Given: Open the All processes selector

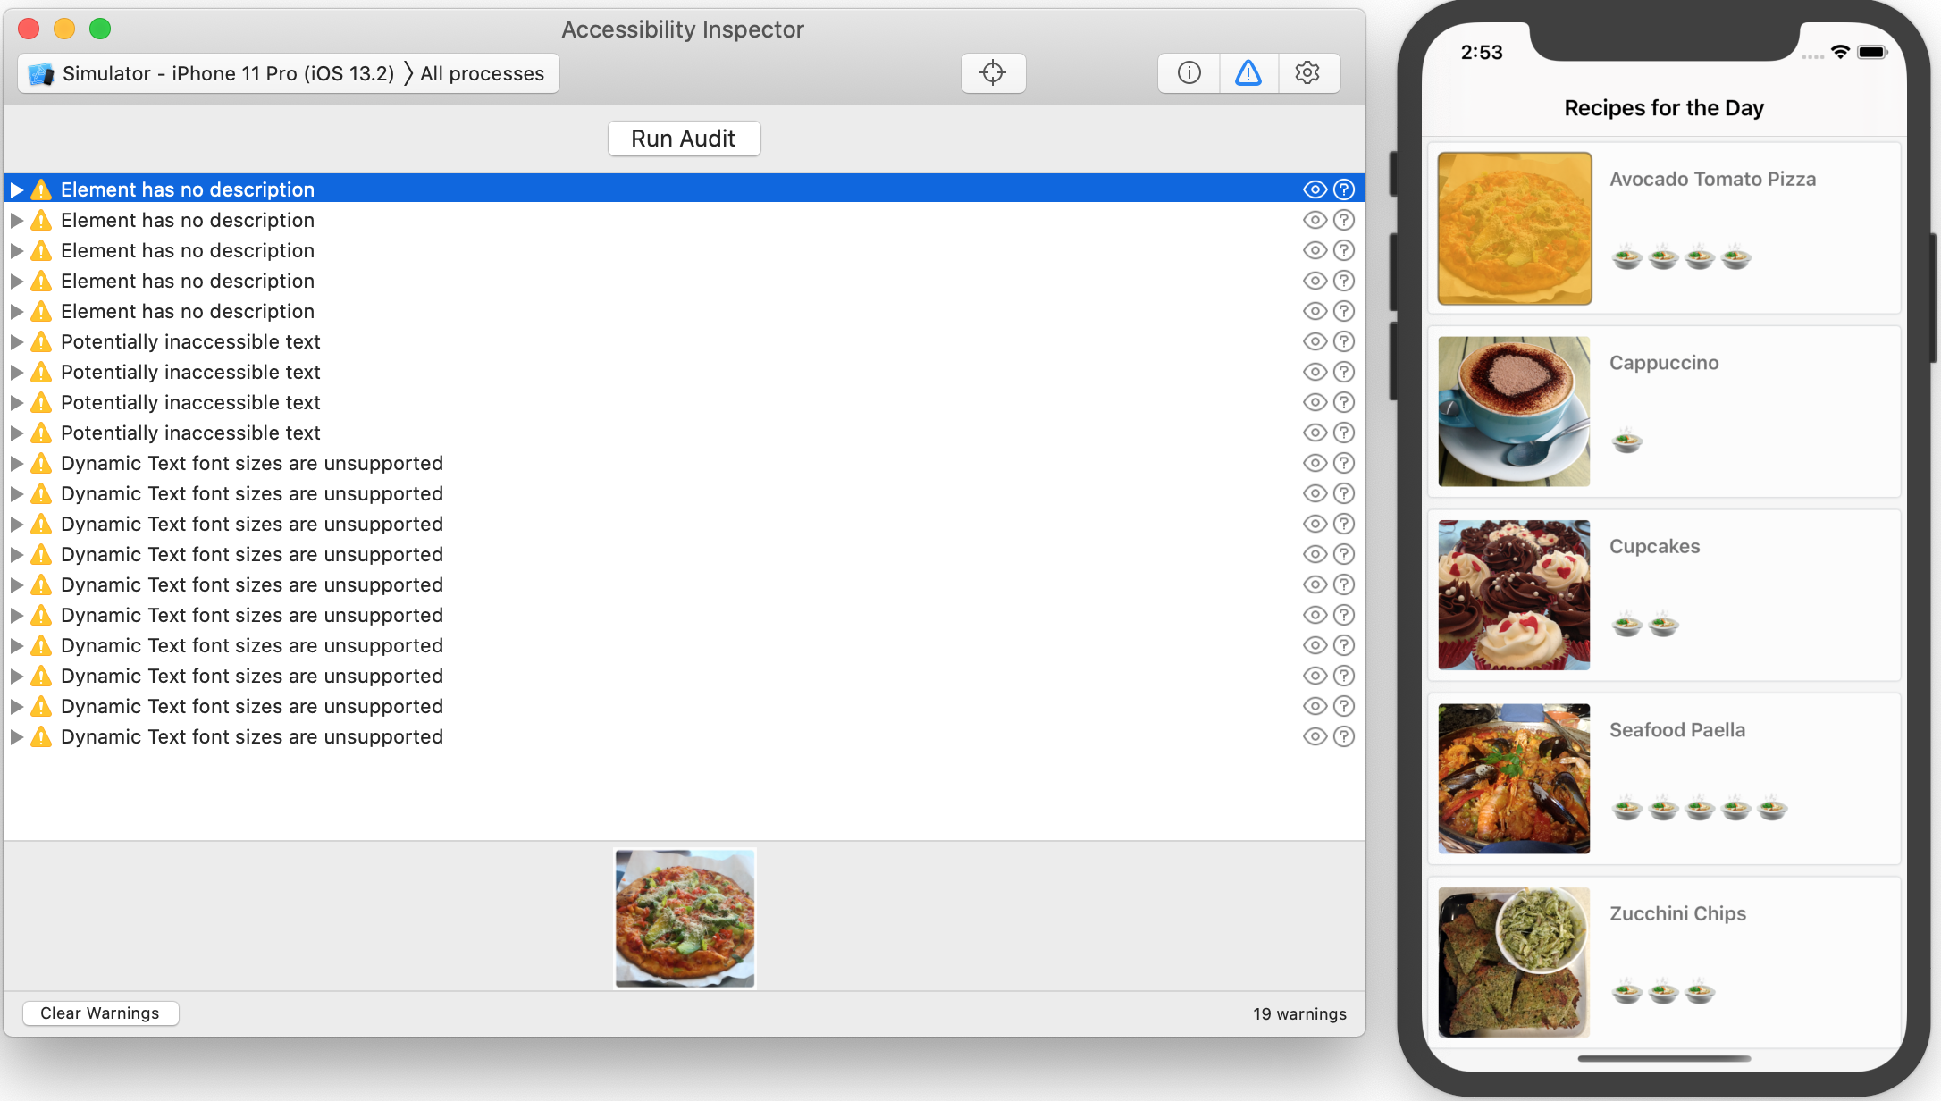Looking at the screenshot, I should click(482, 73).
